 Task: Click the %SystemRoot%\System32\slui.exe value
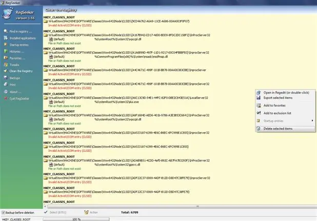point(116,102)
